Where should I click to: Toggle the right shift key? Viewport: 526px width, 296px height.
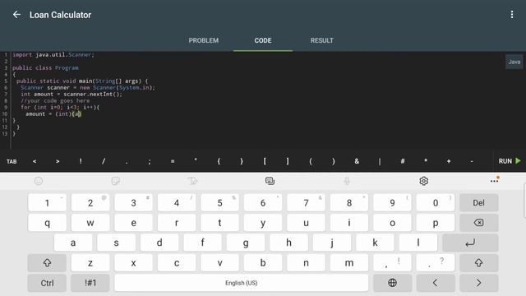pos(478,263)
